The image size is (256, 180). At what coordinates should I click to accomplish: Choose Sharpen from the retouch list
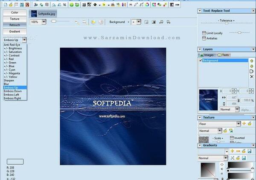coord(15,81)
